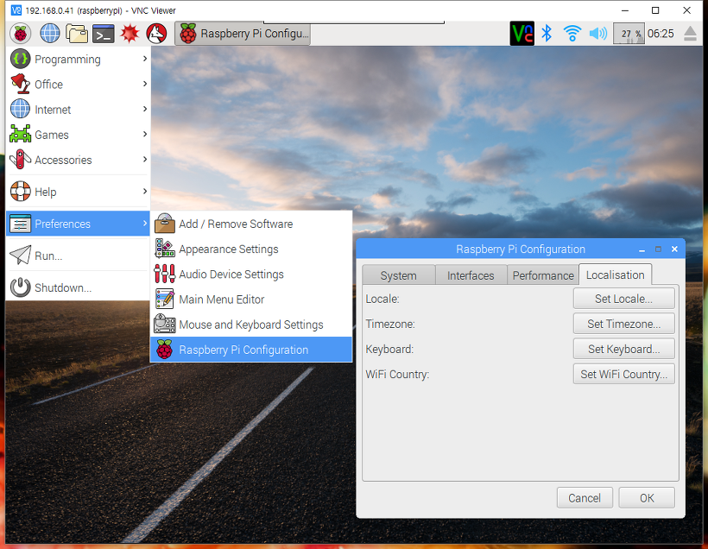This screenshot has height=549, width=708.
Task: Launch the web browser globe icon
Action: coord(50,34)
